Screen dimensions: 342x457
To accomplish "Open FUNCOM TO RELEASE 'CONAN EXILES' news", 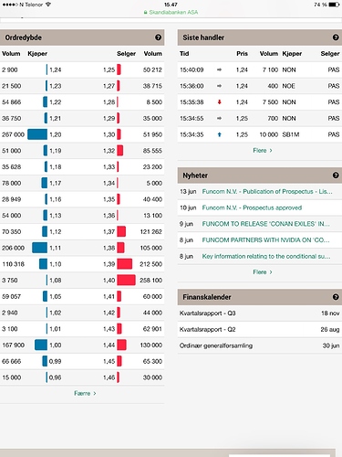I will 266,224.
